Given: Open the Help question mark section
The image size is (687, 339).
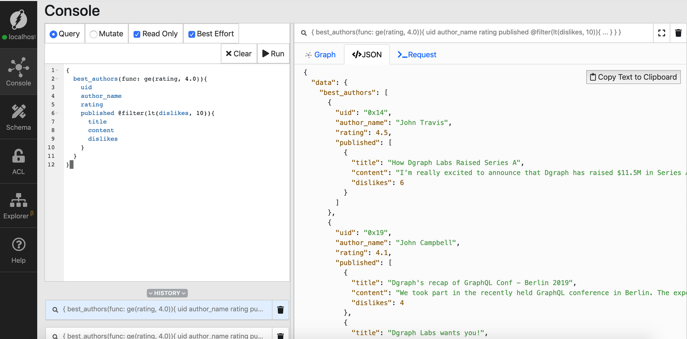Looking at the screenshot, I should (x=18, y=250).
